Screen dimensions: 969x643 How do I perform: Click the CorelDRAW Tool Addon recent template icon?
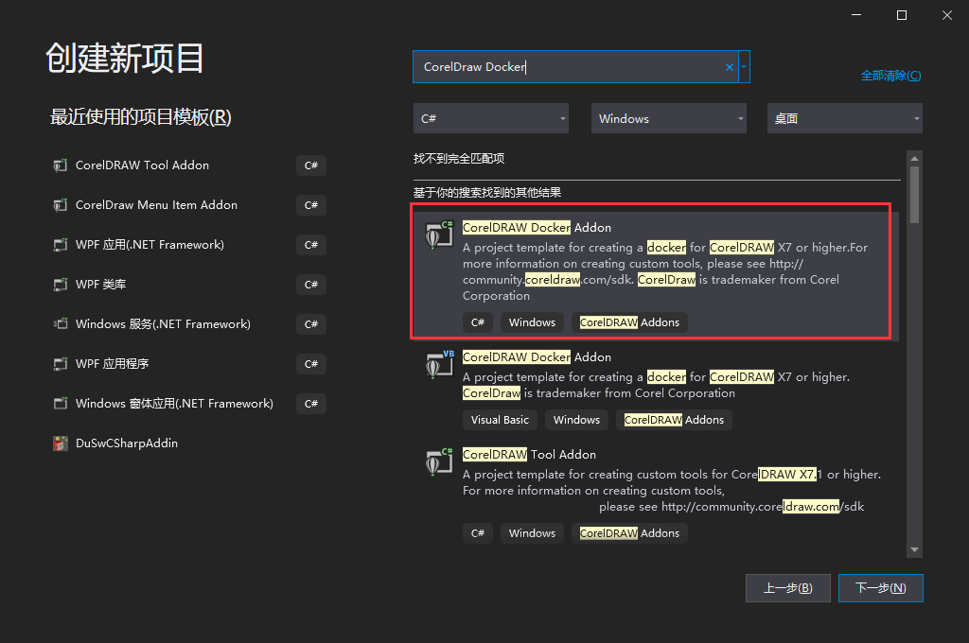point(61,165)
